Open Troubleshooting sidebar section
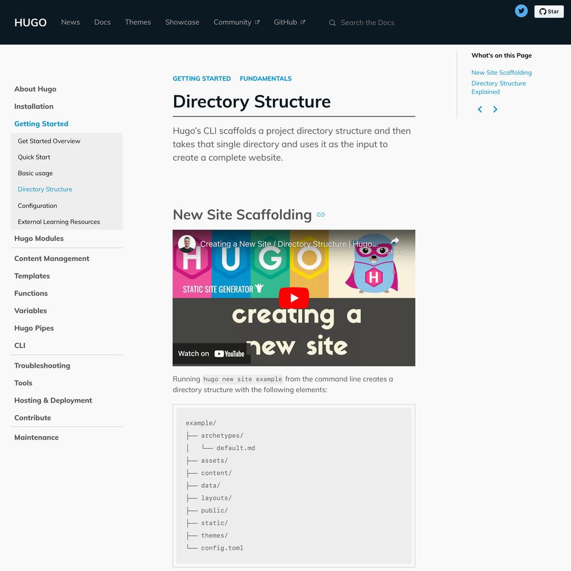The width and height of the screenshot is (571, 571). click(42, 365)
